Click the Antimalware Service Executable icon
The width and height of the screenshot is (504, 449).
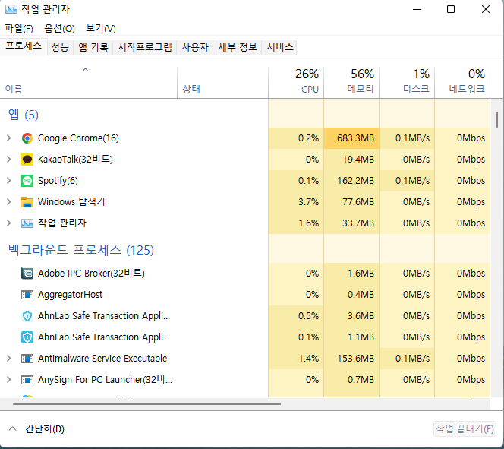pos(27,359)
